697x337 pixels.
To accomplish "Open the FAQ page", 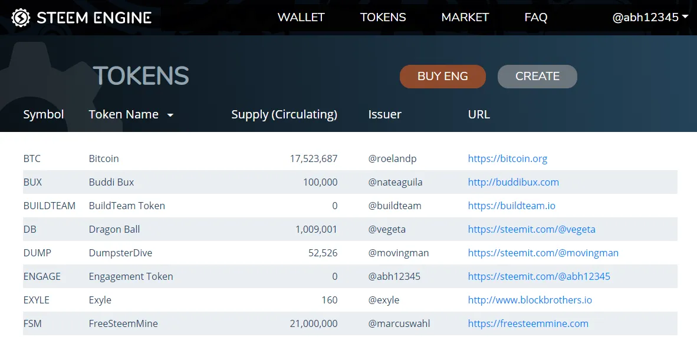I will click(535, 17).
